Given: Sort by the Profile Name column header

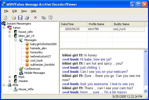Looking at the screenshot, I should tap(100, 24).
